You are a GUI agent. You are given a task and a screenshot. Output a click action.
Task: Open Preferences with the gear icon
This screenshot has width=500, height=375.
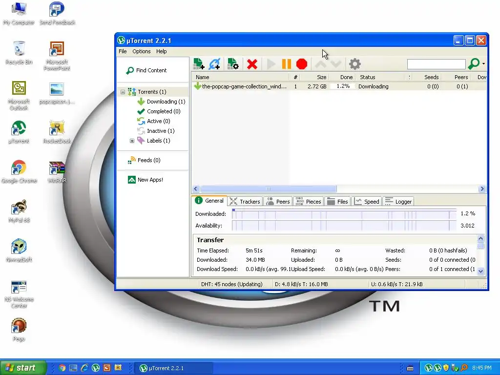click(354, 64)
